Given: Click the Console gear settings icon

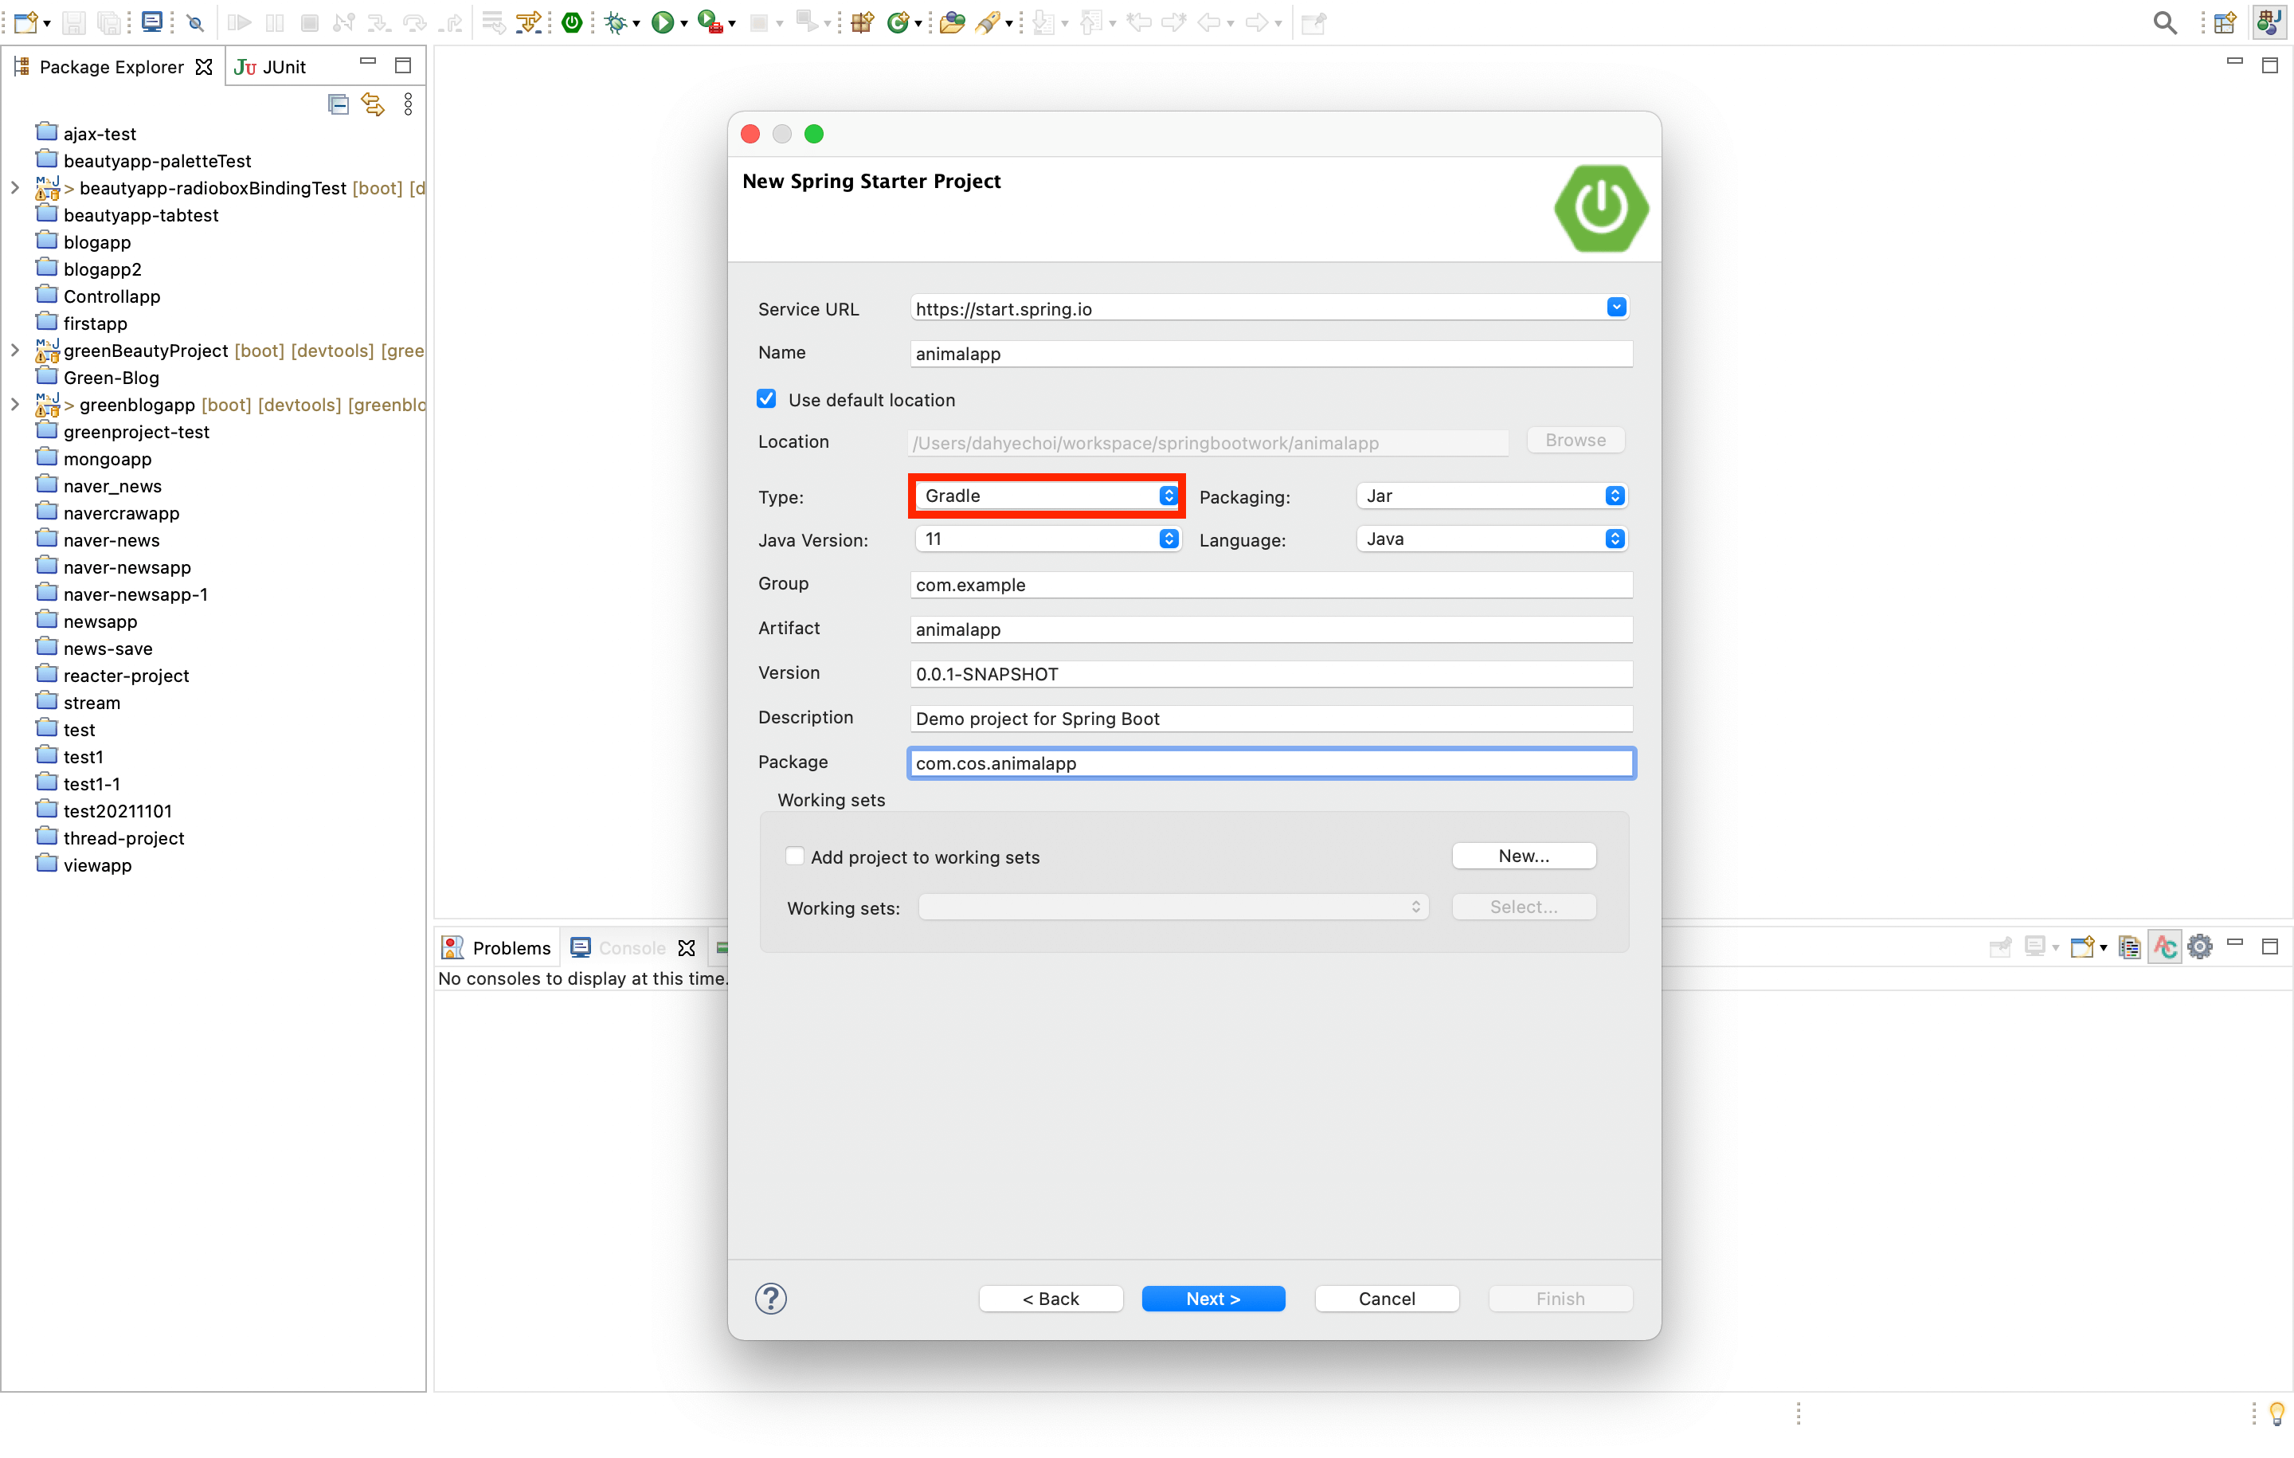Looking at the screenshot, I should coord(2200,947).
